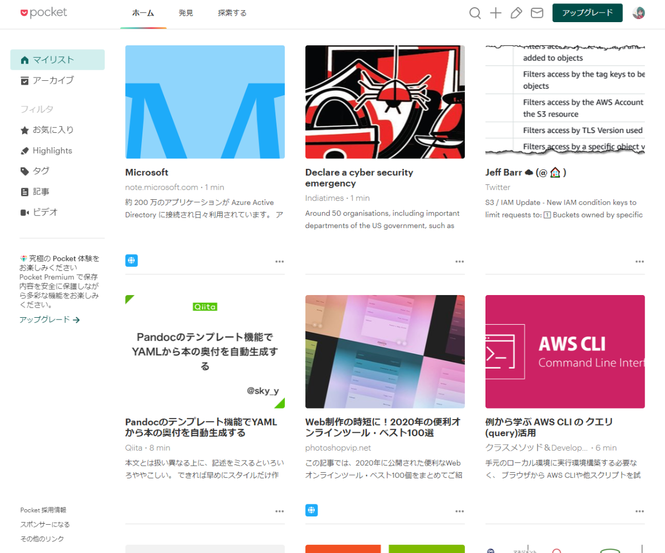Screen dimensions: 665x553
Task: Filter by お気に入り
Action: (57, 130)
